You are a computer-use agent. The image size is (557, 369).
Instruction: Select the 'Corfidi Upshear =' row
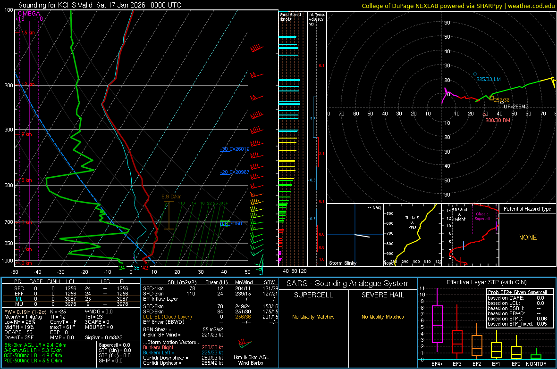coord(183,363)
